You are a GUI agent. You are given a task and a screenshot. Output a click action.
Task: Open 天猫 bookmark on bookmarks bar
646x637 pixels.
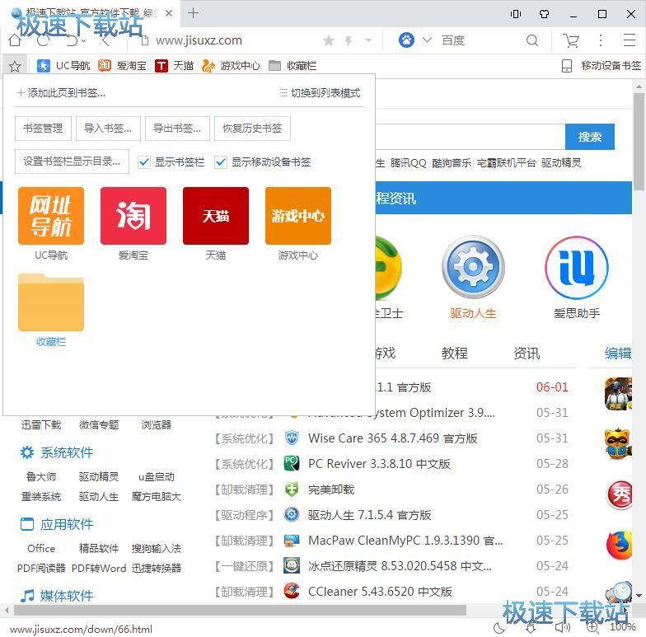click(175, 66)
